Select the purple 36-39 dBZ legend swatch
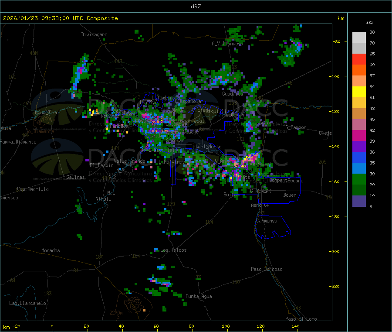392x332 pixels. click(x=359, y=147)
